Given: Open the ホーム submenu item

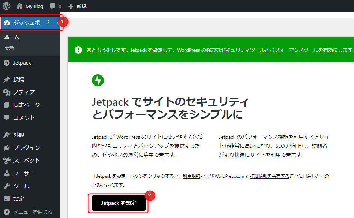Looking at the screenshot, I should (12, 37).
